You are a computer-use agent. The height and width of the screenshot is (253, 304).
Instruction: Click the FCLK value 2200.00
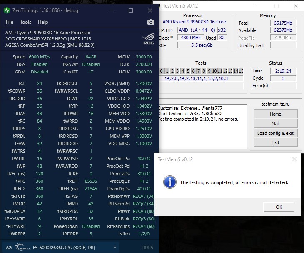[x=144, y=64]
